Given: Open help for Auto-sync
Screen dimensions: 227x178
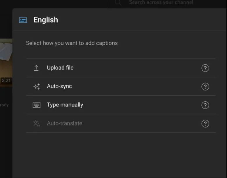Looking at the screenshot, I should (x=205, y=87).
